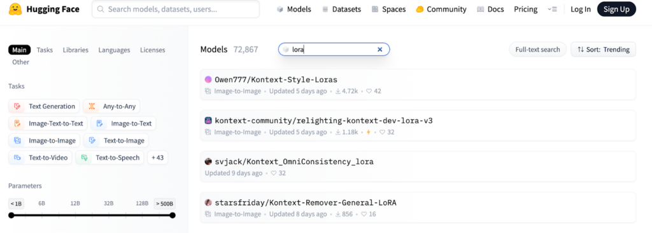The height and width of the screenshot is (233, 652).
Task: Click the Hugging Face logo emoji
Action: pos(15,9)
